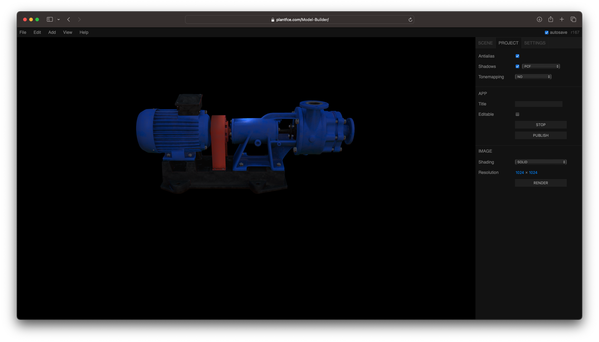The width and height of the screenshot is (599, 342).
Task: Click the Safari sidebar toggle icon
Action: point(50,19)
